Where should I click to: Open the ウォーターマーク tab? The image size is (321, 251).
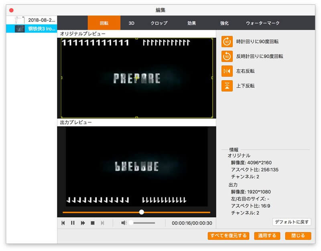coord(263,23)
